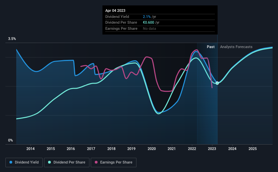Click the Apr 04 2023 tooltip date
This screenshot has height=172, width=278.
tap(115, 10)
